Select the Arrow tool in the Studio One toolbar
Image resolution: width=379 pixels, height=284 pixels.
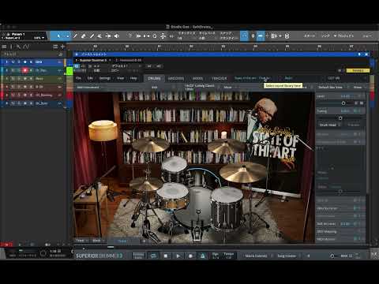coord(58,36)
